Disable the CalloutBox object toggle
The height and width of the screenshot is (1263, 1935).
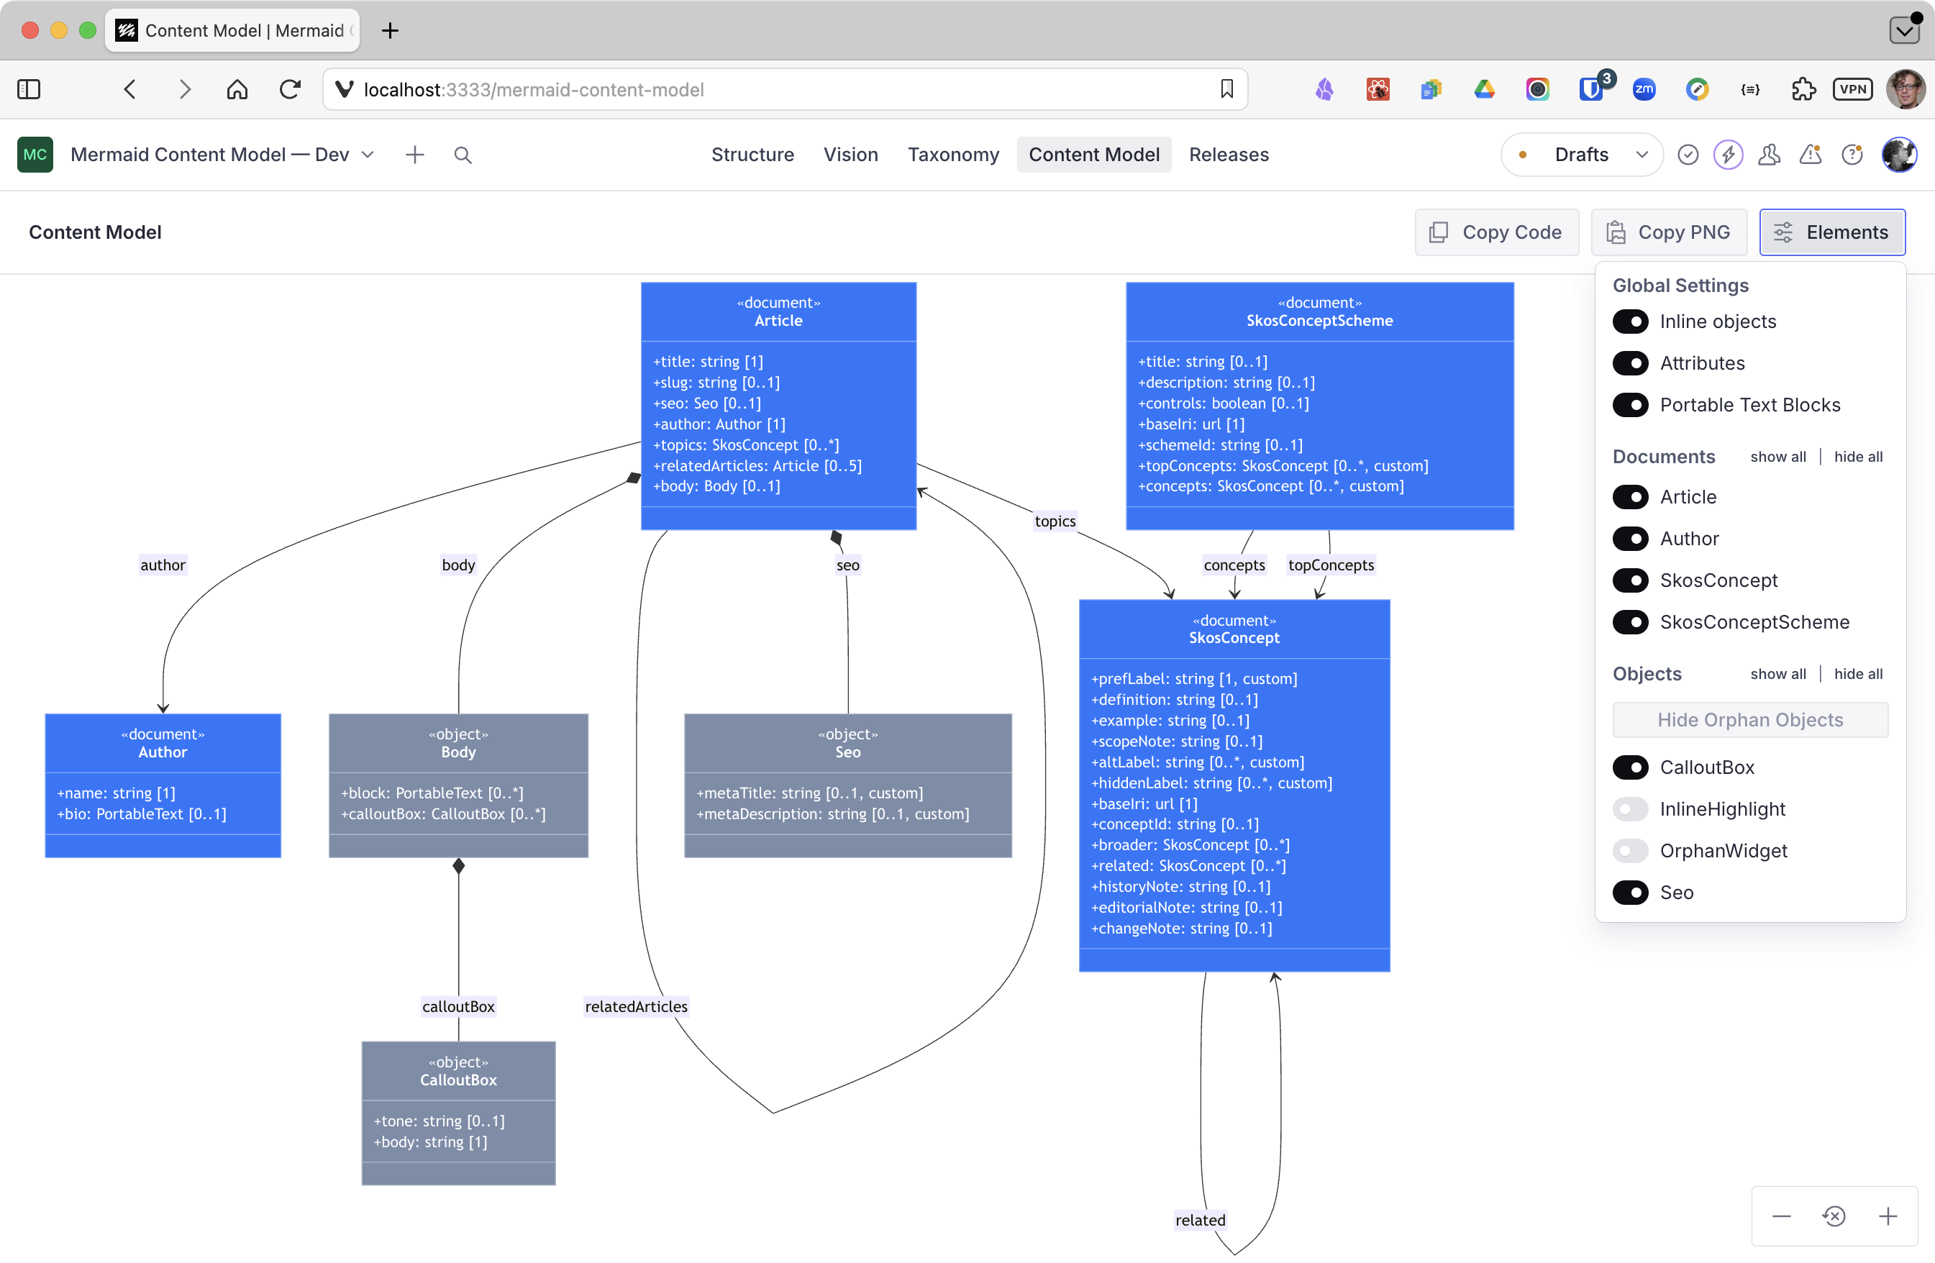coord(1630,767)
